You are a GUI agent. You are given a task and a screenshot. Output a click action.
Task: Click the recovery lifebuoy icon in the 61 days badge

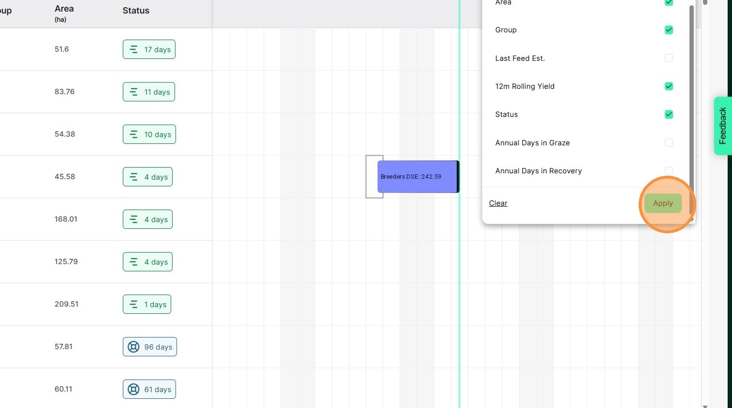(x=133, y=389)
